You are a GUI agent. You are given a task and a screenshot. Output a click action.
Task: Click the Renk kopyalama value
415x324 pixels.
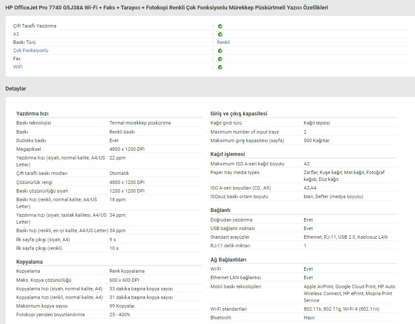(x=127, y=271)
